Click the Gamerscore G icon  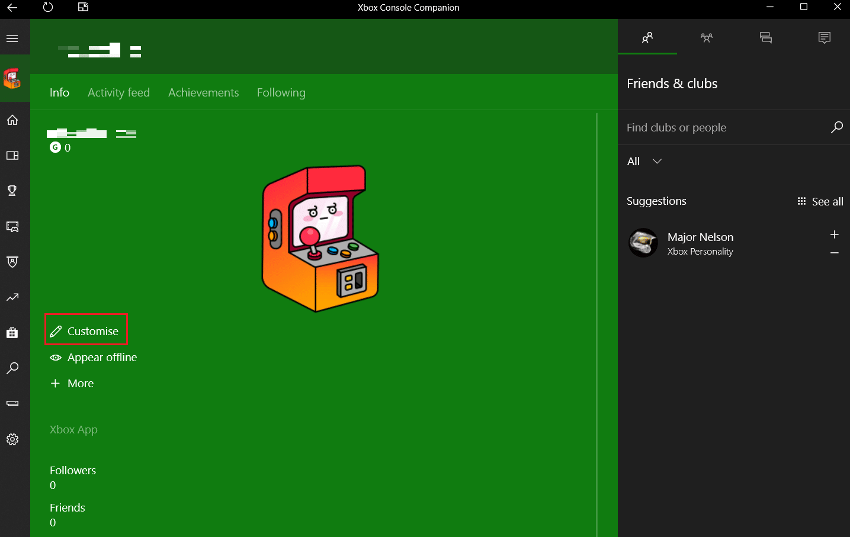pyautogui.click(x=55, y=147)
